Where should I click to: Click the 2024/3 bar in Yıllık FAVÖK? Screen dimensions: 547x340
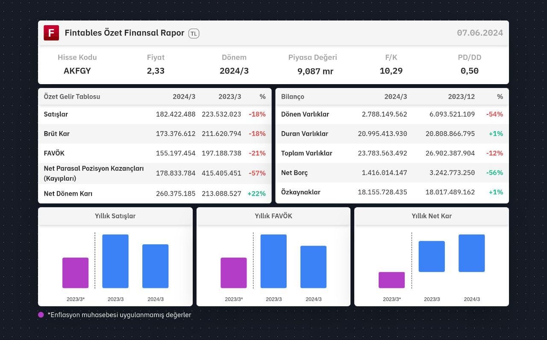point(313,267)
